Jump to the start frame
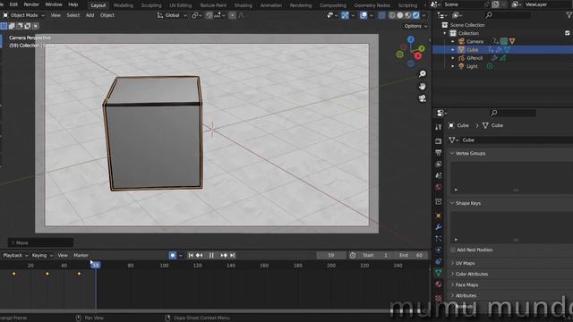Image resolution: width=573 pixels, height=322 pixels. (x=191, y=255)
